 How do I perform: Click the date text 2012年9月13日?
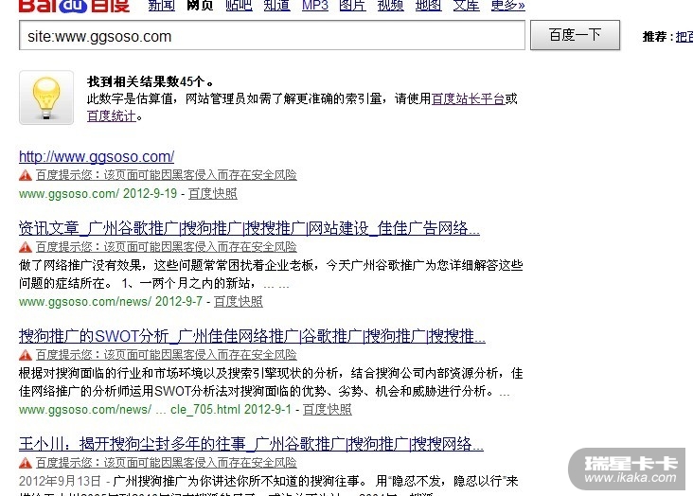(60, 481)
